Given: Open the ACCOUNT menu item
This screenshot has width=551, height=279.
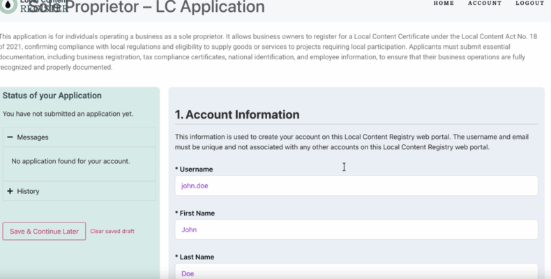Looking at the screenshot, I should pyautogui.click(x=484, y=3).
